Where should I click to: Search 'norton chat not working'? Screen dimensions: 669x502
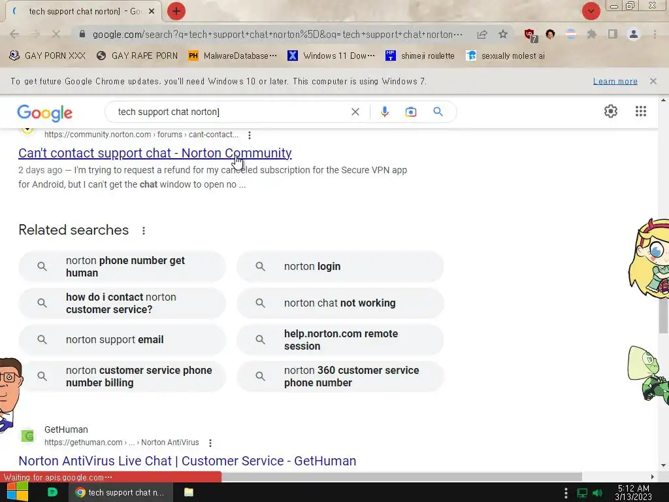pos(340,303)
